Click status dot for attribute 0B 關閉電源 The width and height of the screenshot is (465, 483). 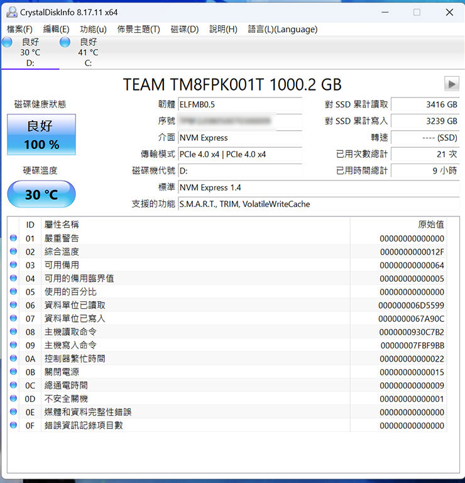pos(13,372)
